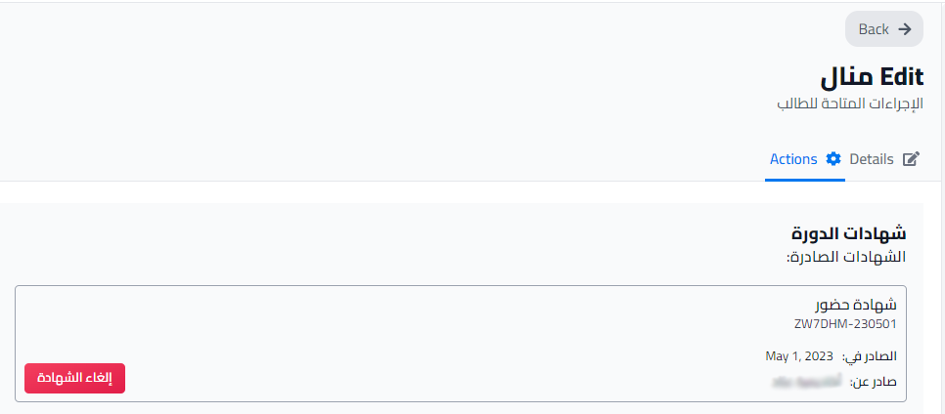This screenshot has width=945, height=414.
Task: Select certificate code ZW7DHM-230501
Action: coord(845,324)
